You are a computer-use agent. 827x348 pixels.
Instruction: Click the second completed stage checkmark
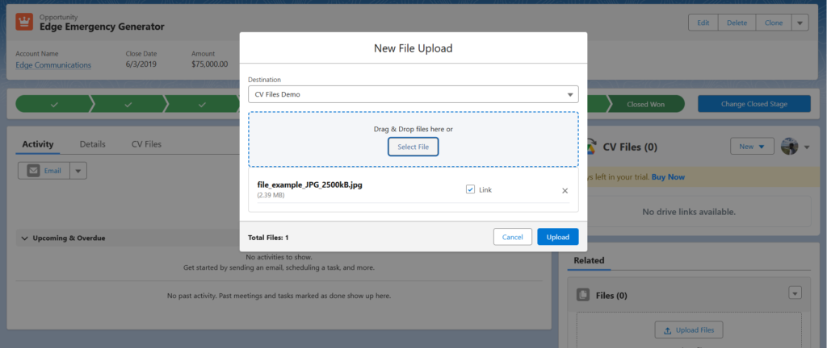click(x=128, y=104)
